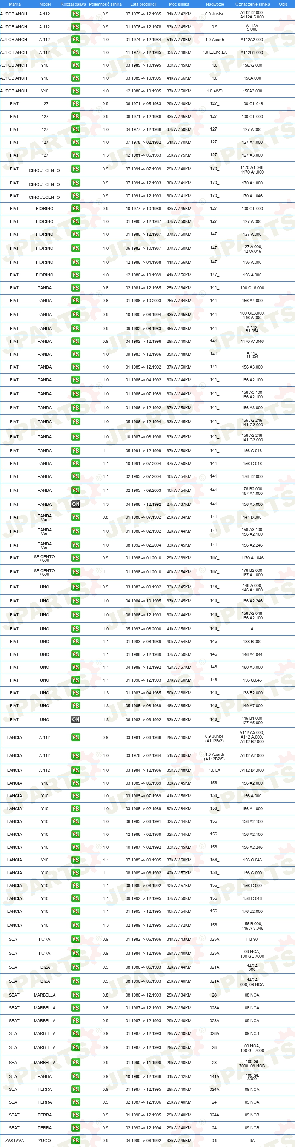
Task: Select the production dates '01.1986 -> 10.2003'
Action: pos(143,301)
